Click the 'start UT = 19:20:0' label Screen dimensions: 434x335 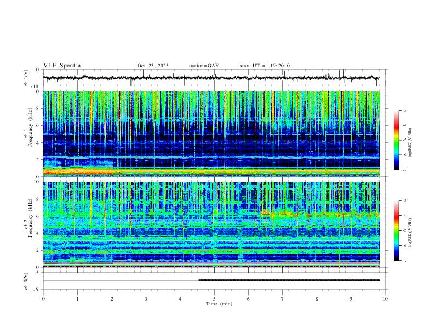tap(265, 66)
